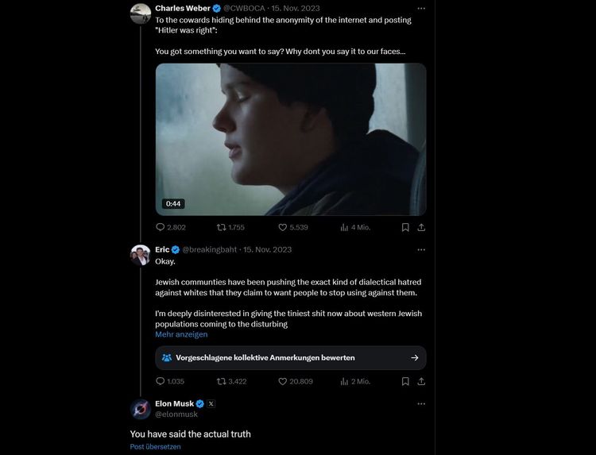596x455 pixels.
Task: Bookmark Charles Weber's post
Action: (x=405, y=227)
